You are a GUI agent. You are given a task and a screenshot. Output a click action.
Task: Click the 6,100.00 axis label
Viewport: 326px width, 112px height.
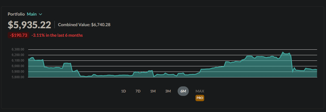click(18, 60)
